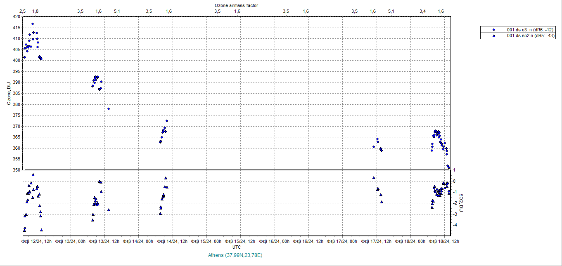
Task: Click the diamond marker in the o3 legend entry
Action: (x=494, y=30)
